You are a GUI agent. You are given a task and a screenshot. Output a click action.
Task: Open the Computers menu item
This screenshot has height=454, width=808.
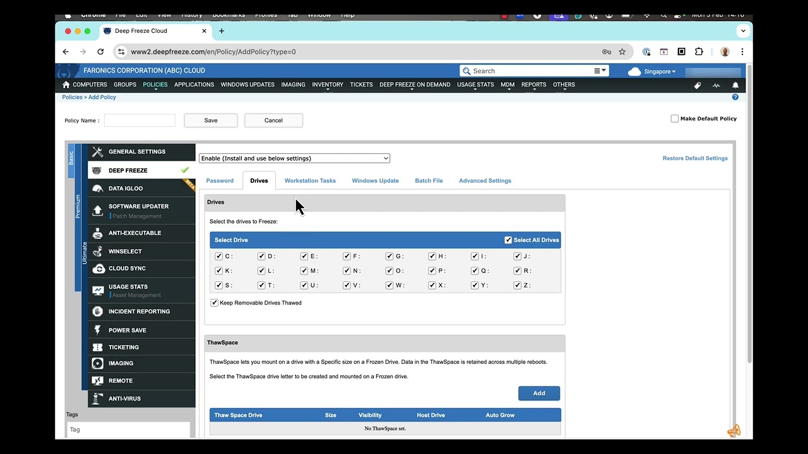click(x=90, y=84)
